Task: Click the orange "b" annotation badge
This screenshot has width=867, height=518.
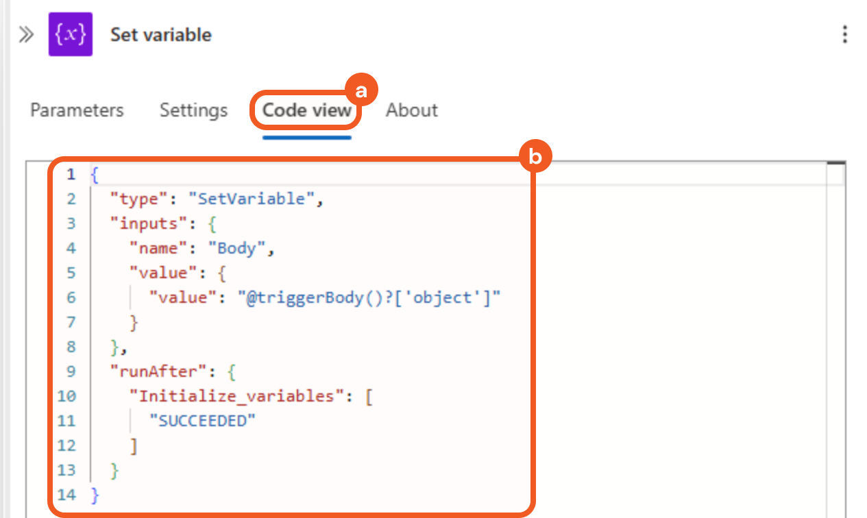Action: click(x=535, y=158)
